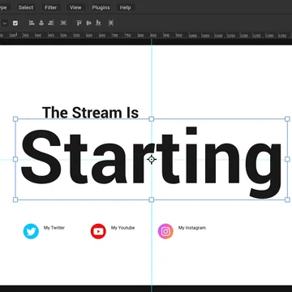Align layers to right edges

pos(50,23)
